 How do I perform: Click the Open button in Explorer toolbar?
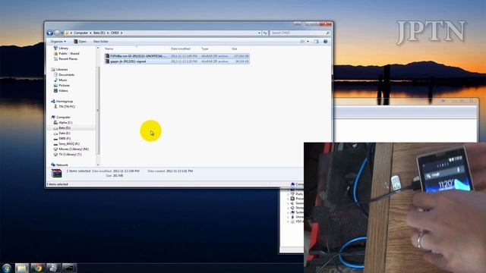coord(80,42)
